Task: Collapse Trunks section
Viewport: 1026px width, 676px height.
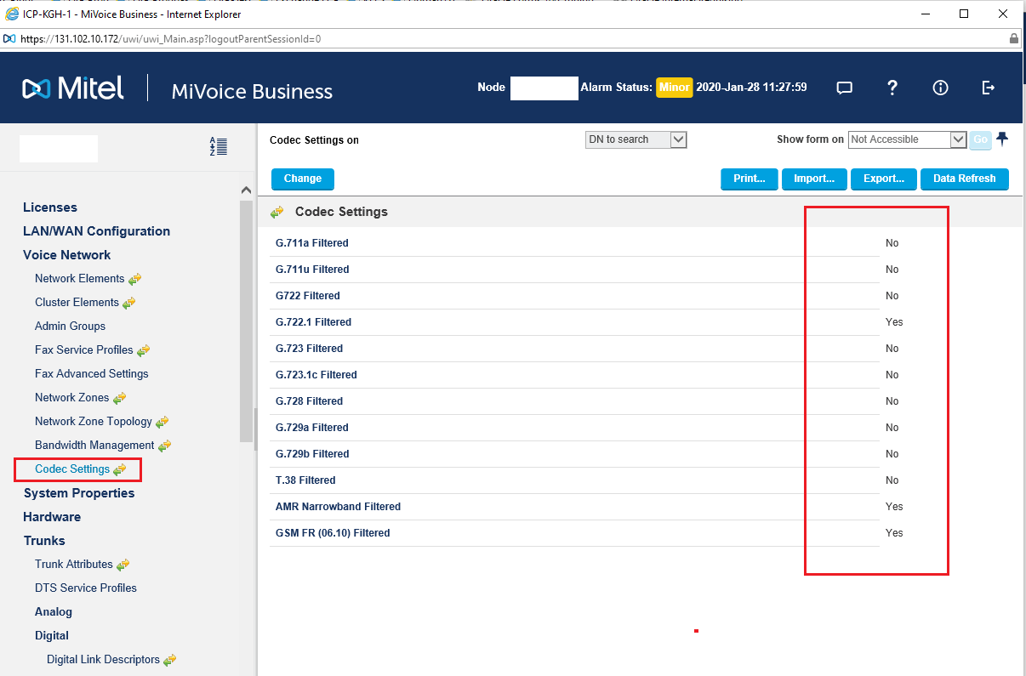Action: 44,541
